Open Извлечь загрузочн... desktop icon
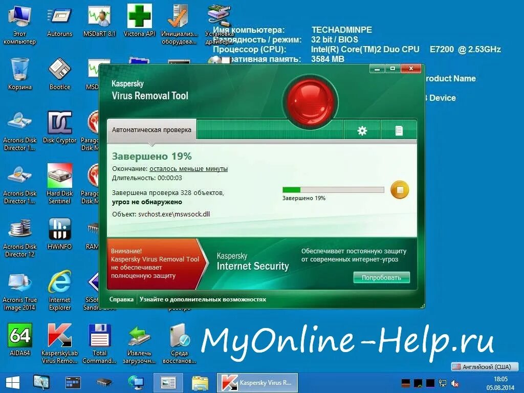 tap(139, 343)
